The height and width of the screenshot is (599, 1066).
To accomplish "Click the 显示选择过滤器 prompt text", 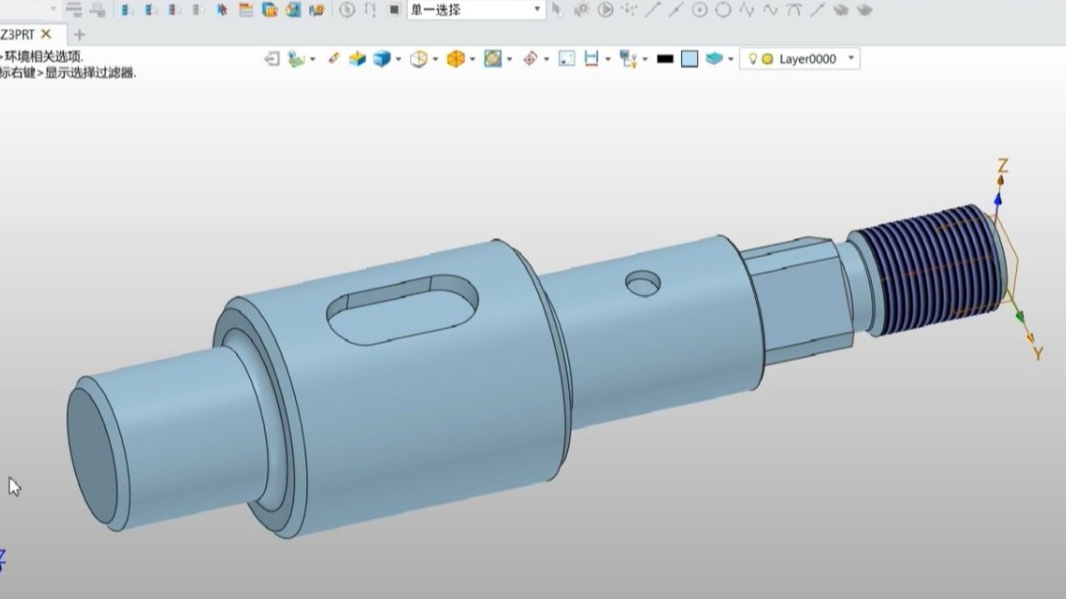I will point(90,73).
